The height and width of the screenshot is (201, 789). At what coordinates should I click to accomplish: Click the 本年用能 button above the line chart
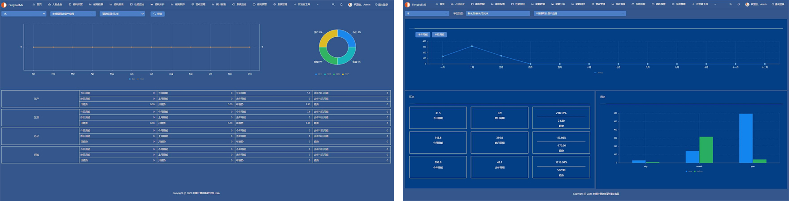tap(423, 34)
